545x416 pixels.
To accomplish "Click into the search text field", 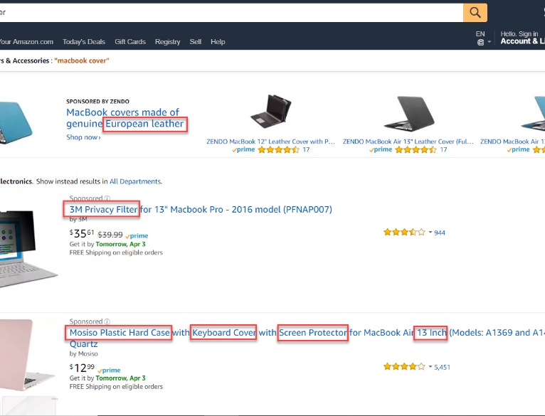I will click(x=228, y=12).
